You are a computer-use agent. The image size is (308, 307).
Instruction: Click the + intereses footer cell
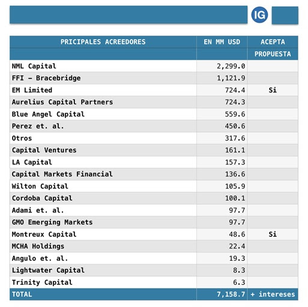coord(273,294)
